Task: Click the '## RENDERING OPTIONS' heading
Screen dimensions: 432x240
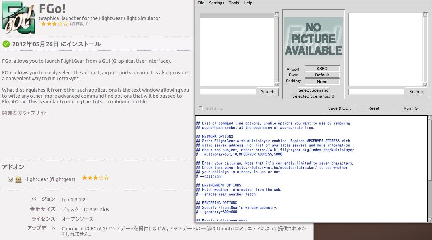Action: [217, 203]
